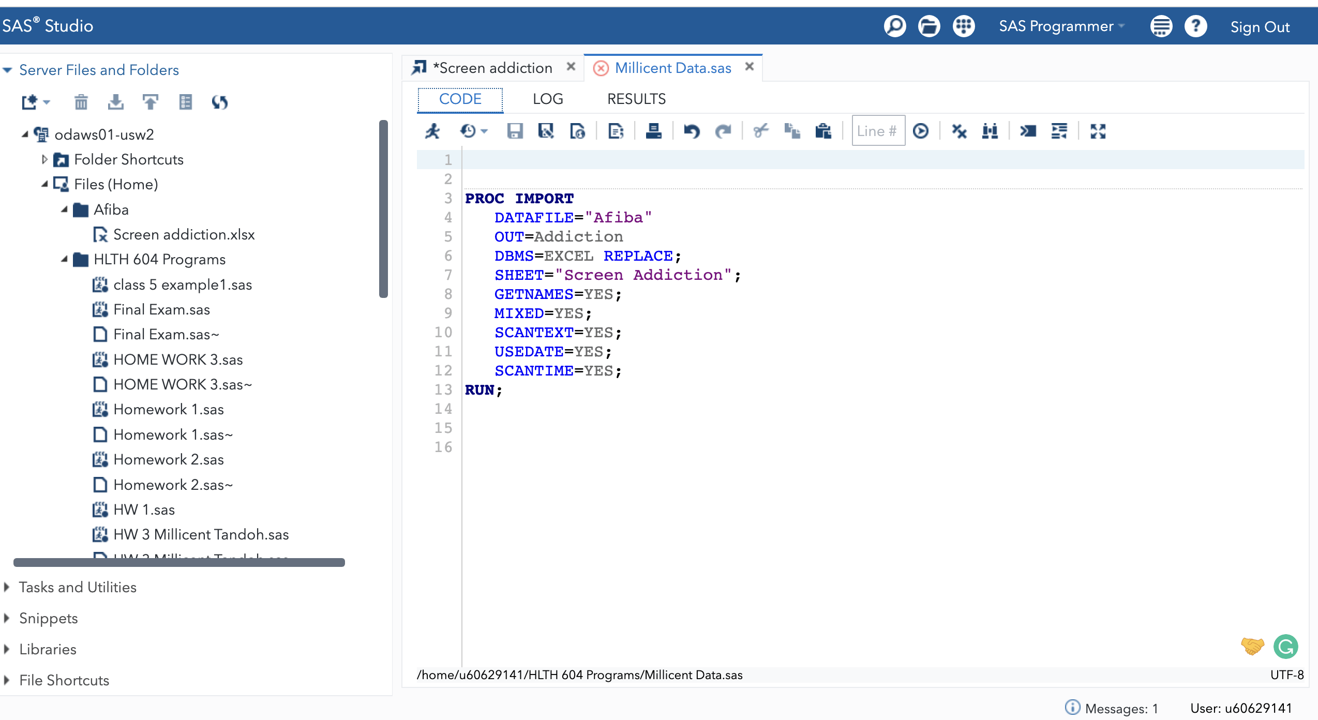Undo the last edit in the editor

[x=692, y=131]
